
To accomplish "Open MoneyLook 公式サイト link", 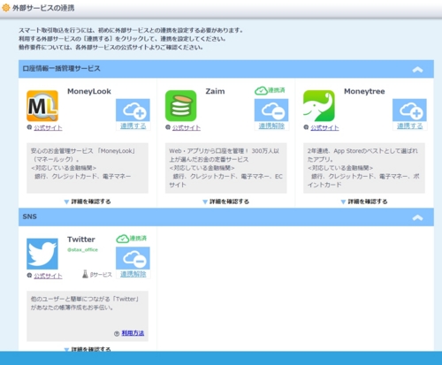I will click(48, 127).
